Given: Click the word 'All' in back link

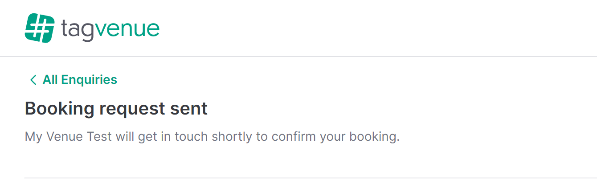Looking at the screenshot, I should pos(50,80).
